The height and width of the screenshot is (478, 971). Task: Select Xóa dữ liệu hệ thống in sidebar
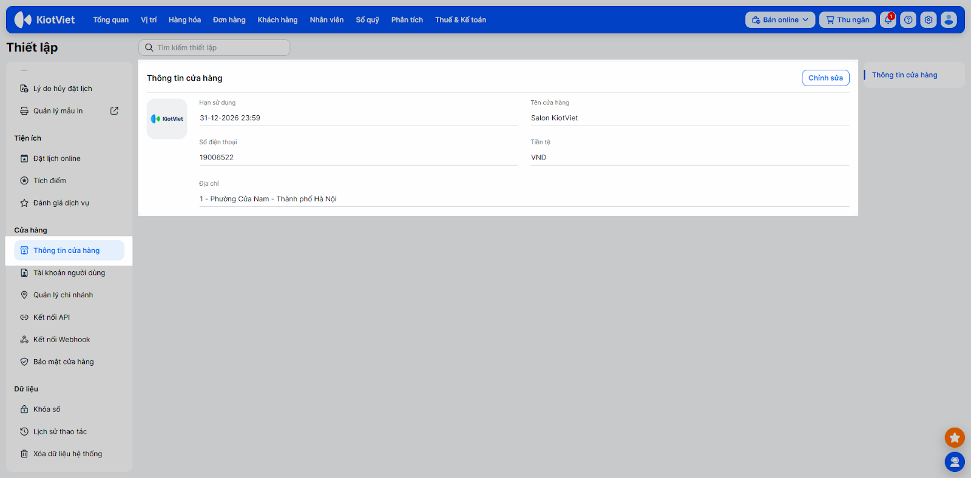pyautogui.click(x=69, y=454)
